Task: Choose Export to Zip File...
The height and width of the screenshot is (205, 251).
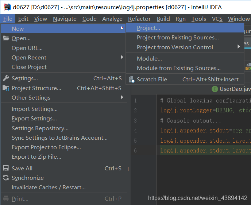Action: [63, 157]
